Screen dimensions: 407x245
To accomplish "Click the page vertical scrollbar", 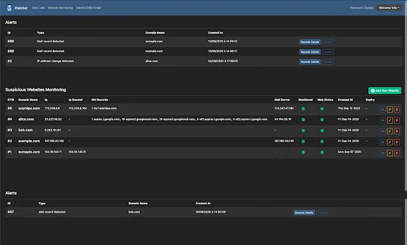I will pyautogui.click(x=406, y=103).
